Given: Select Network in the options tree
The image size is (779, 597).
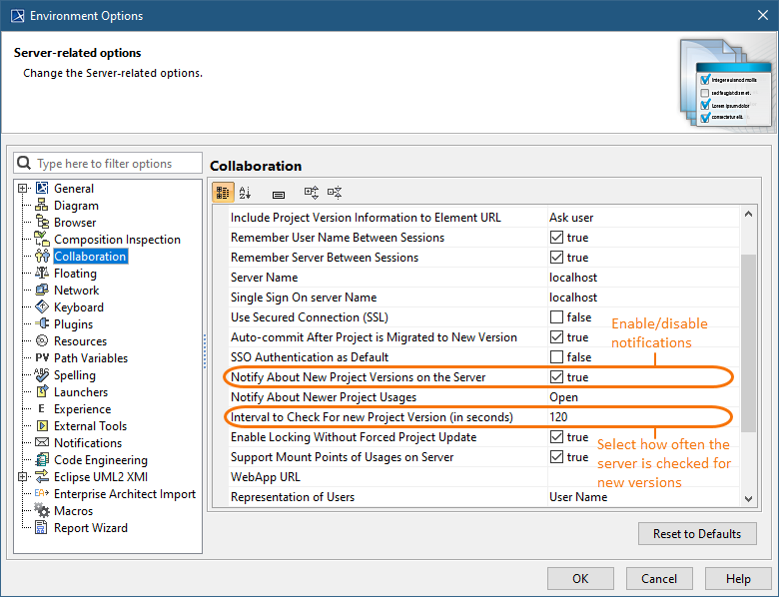Looking at the screenshot, I should [76, 291].
